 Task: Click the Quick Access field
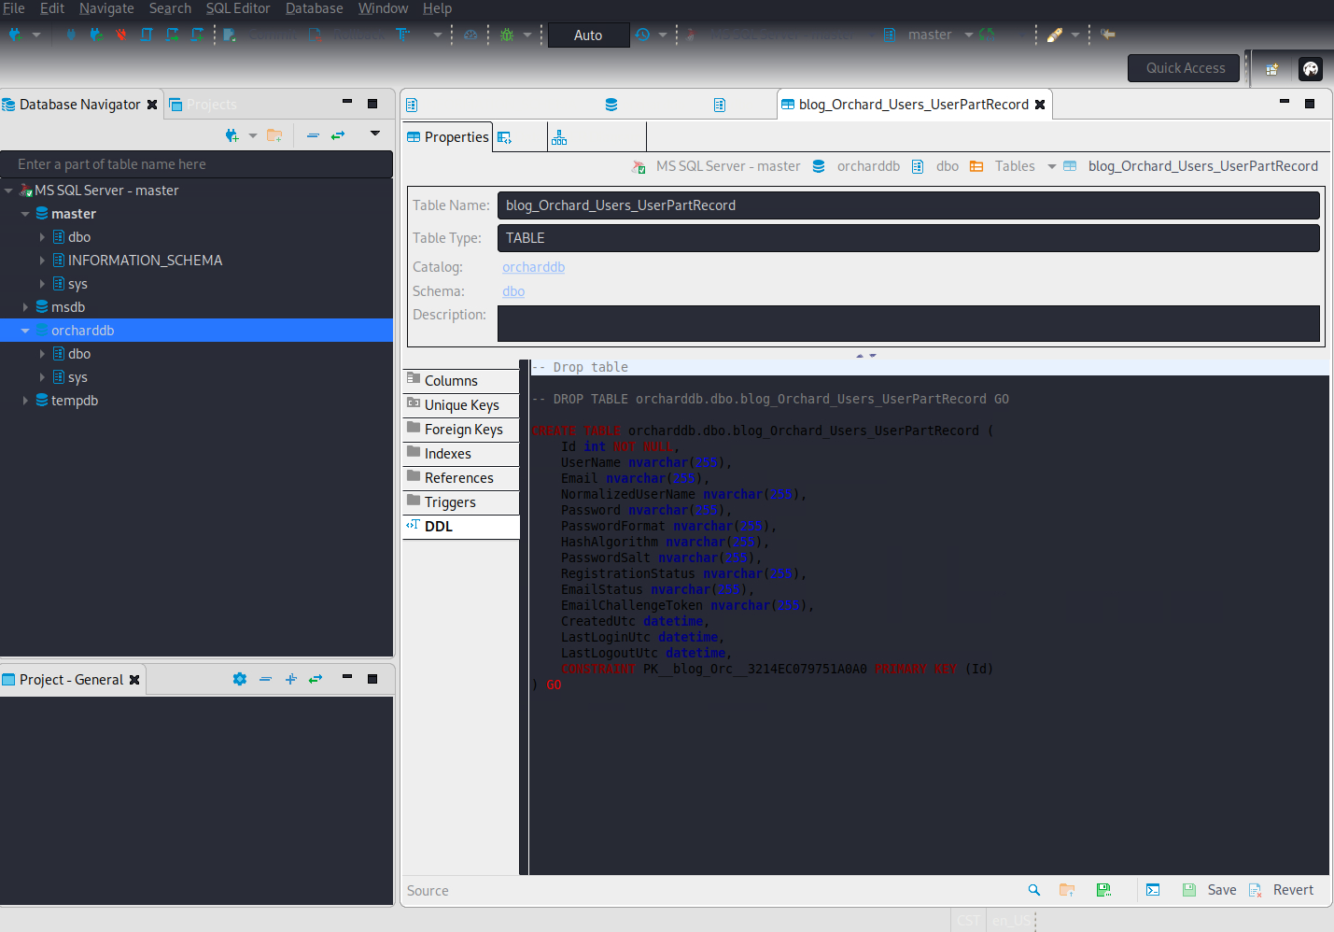click(x=1184, y=68)
